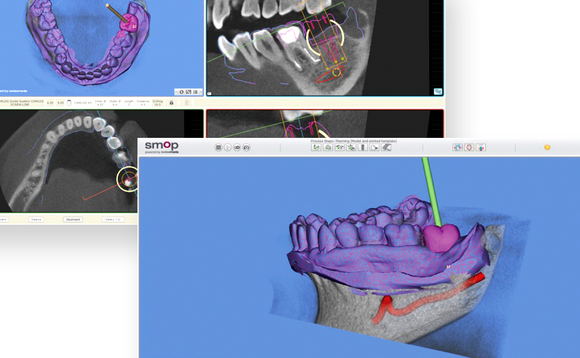Click the lightbulb hint icon
The height and width of the screenshot is (358, 580).
click(228, 148)
